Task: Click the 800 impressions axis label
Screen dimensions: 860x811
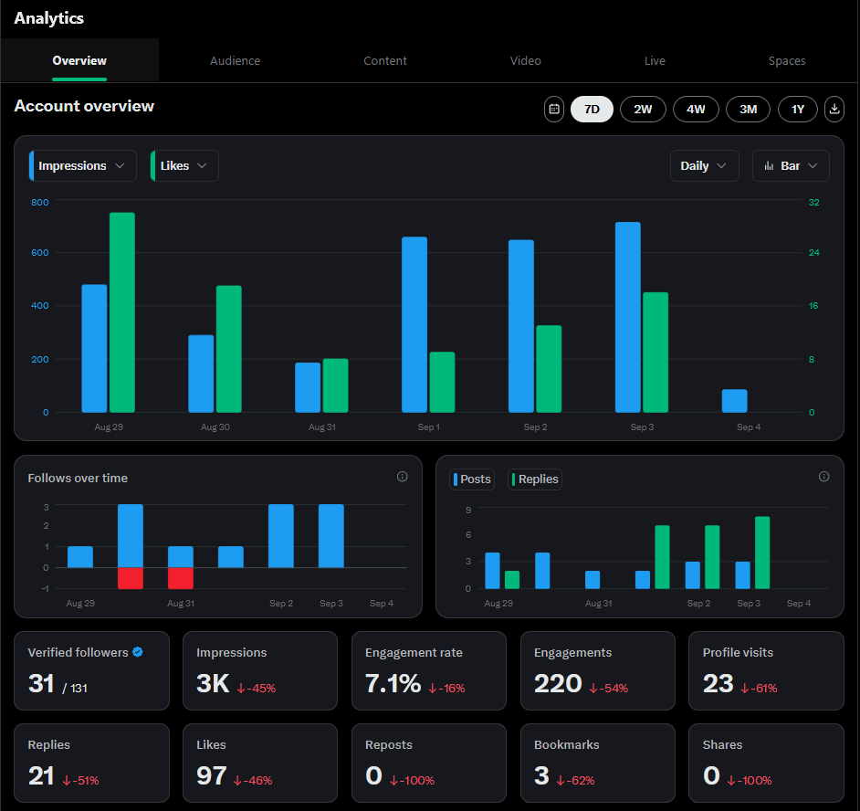Action: (39, 202)
